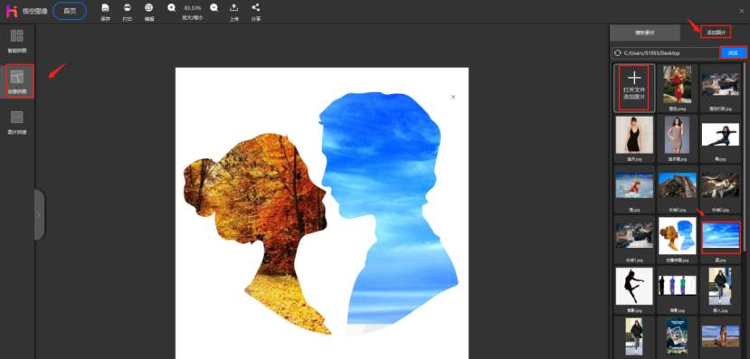Select the smart collage mode in sidebar
This screenshot has width=750, height=359.
pyautogui.click(x=17, y=40)
